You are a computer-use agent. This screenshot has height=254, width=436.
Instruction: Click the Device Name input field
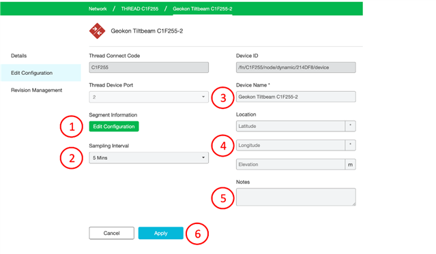click(296, 97)
